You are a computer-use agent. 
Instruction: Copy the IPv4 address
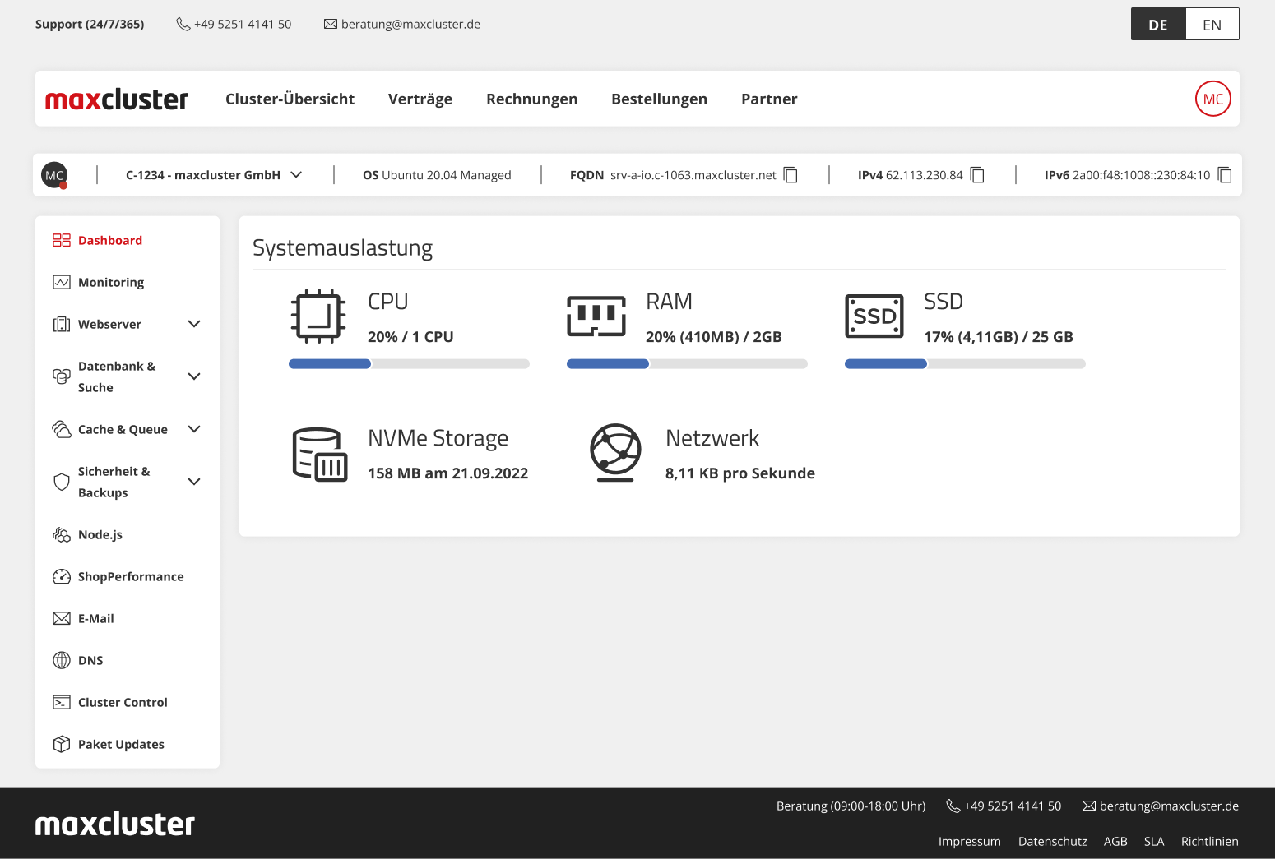tap(977, 175)
